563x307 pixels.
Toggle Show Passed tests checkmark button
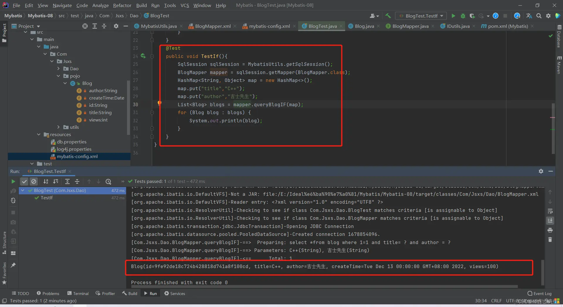(x=24, y=181)
